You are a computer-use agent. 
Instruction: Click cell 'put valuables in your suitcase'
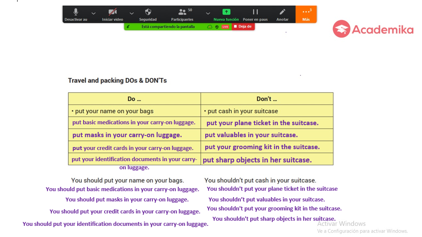pyautogui.click(x=267, y=135)
